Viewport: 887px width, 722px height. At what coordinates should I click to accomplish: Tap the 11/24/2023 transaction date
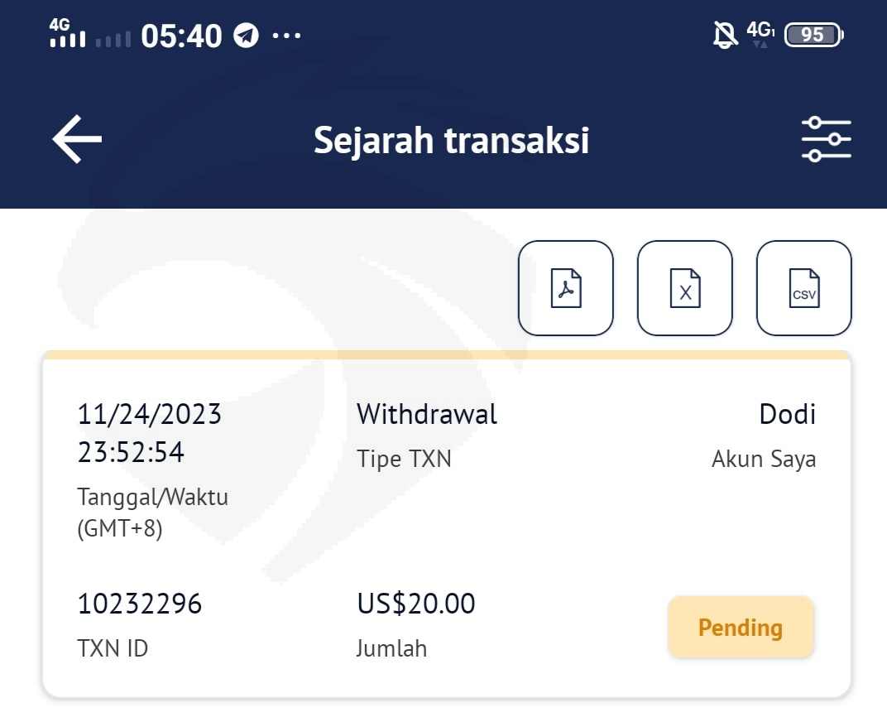coord(150,414)
